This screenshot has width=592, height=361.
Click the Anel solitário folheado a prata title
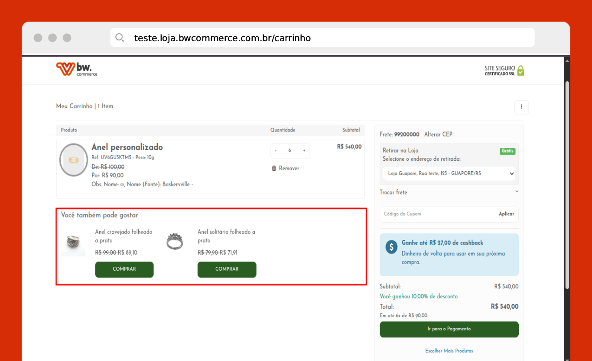[226, 236]
